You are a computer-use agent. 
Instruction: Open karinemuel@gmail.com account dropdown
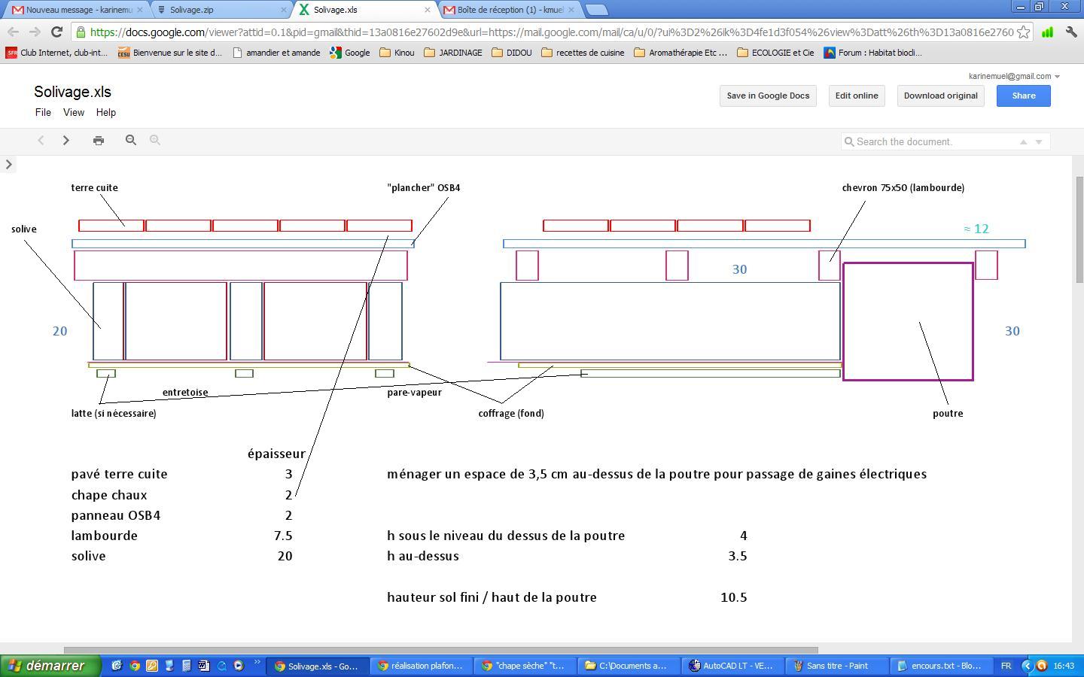coord(1014,76)
